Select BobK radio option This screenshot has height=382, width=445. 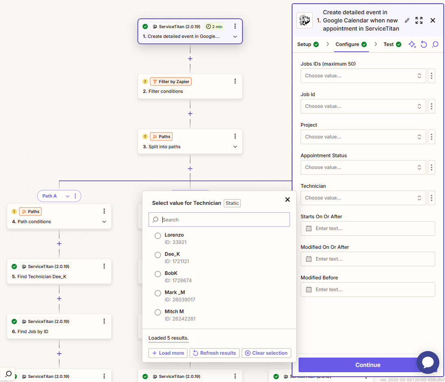158,274
